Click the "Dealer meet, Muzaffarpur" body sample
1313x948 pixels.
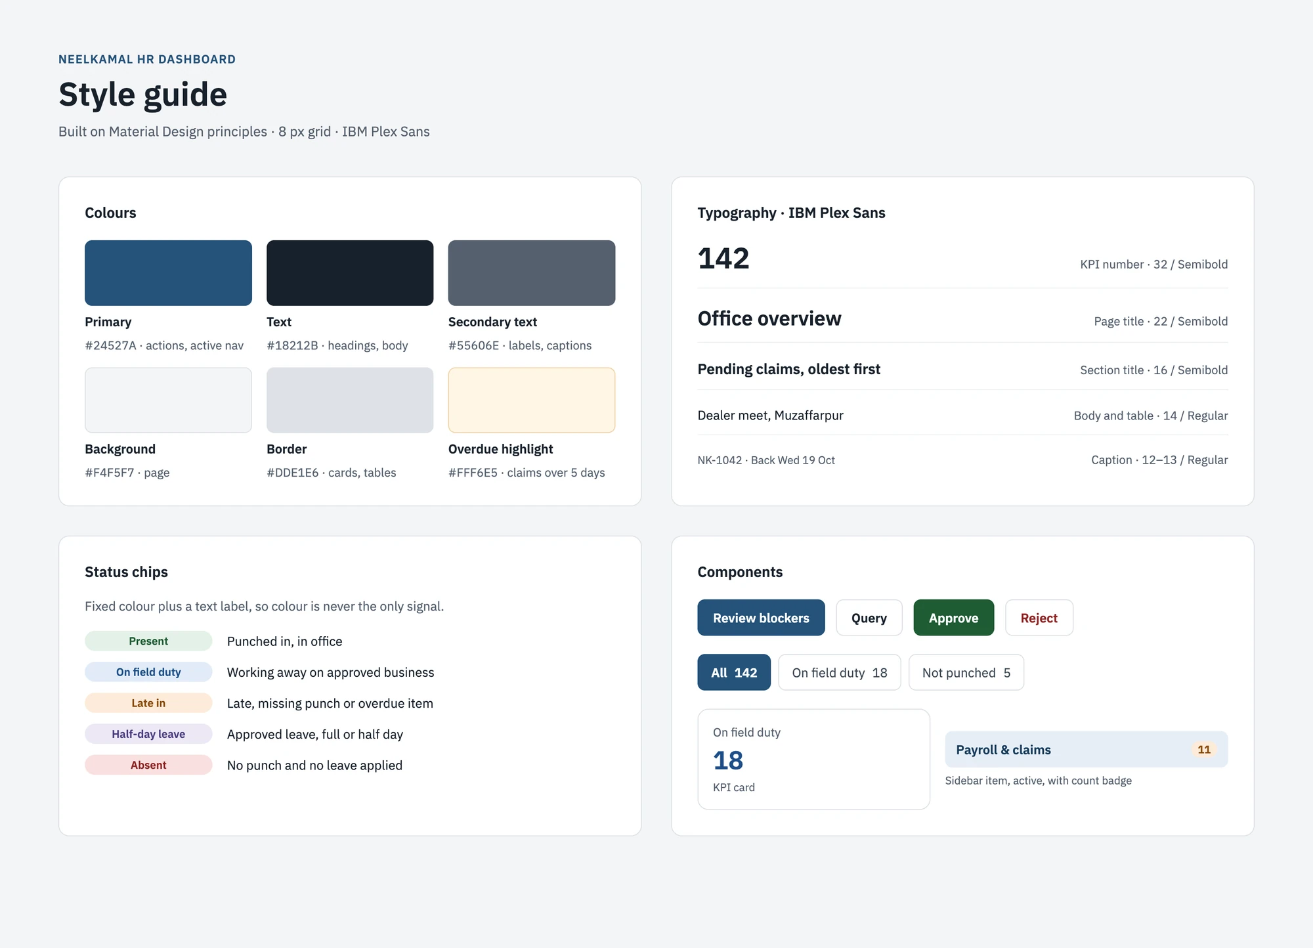coord(771,416)
